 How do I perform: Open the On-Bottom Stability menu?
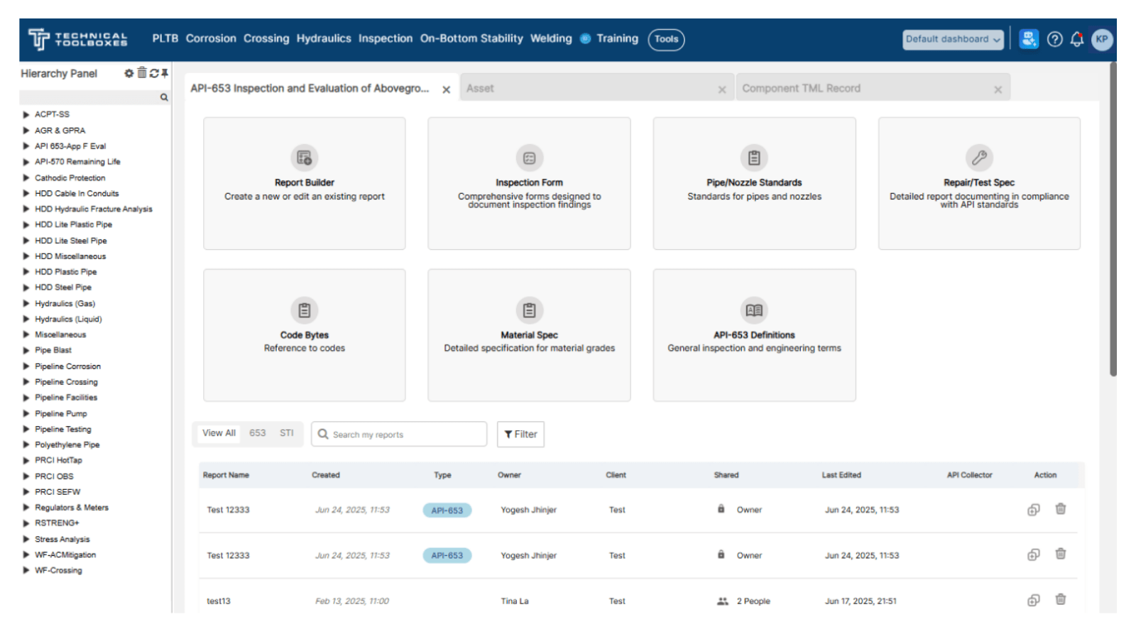coord(471,38)
